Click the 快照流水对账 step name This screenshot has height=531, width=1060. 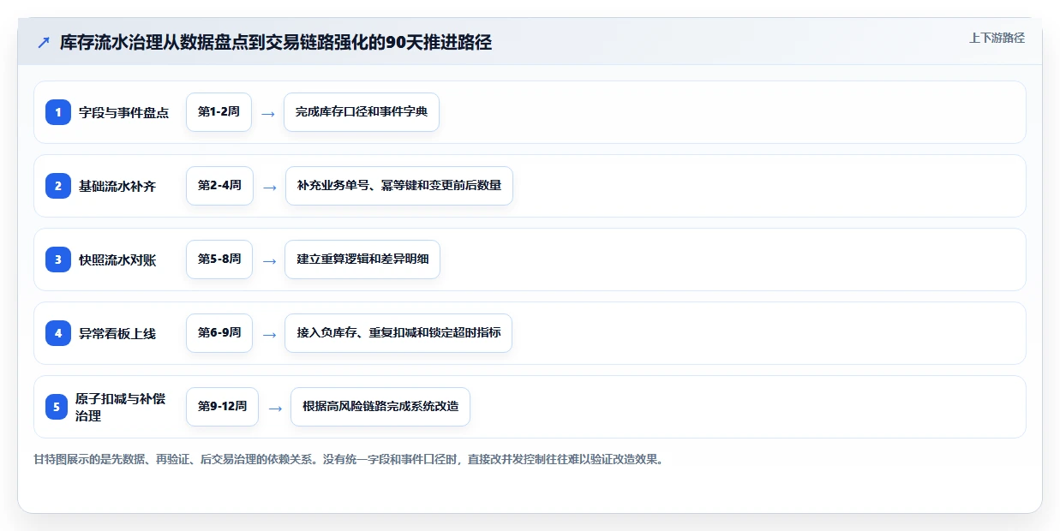tap(117, 260)
